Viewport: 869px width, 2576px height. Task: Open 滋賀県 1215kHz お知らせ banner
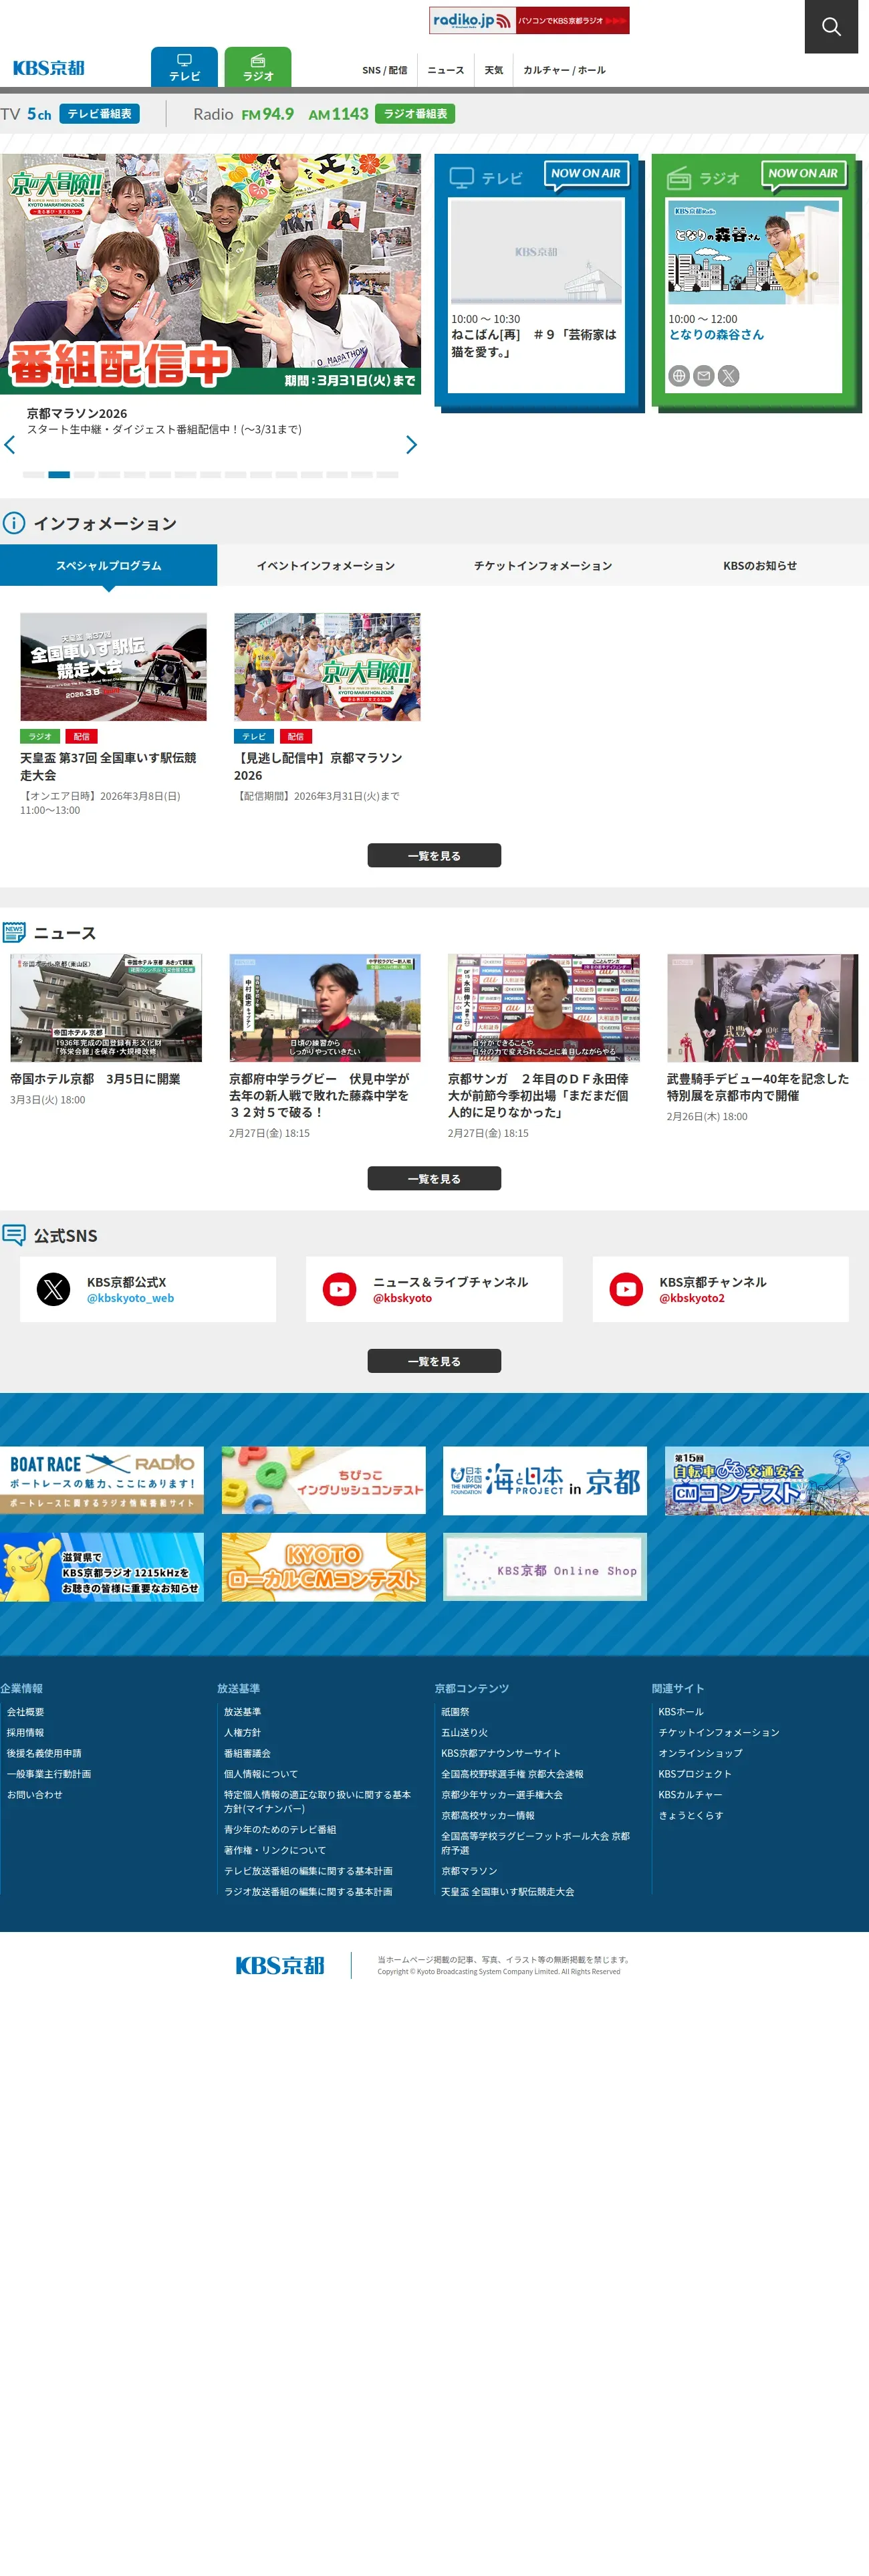pos(102,1567)
